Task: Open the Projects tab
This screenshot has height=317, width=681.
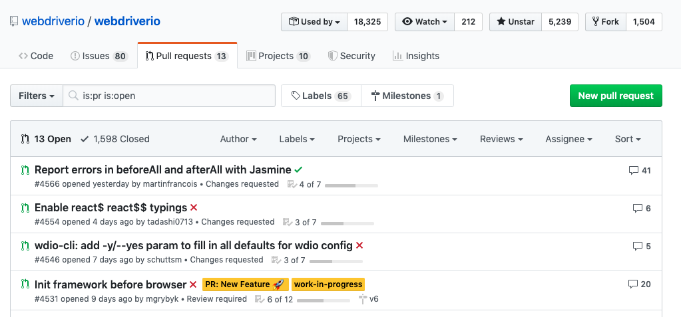Action: point(278,56)
